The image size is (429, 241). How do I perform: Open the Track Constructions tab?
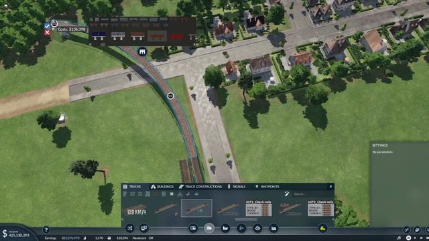(200, 186)
